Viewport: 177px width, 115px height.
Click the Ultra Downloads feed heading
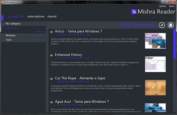tap(137, 25)
